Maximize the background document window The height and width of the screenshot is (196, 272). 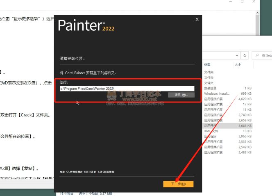242,1
